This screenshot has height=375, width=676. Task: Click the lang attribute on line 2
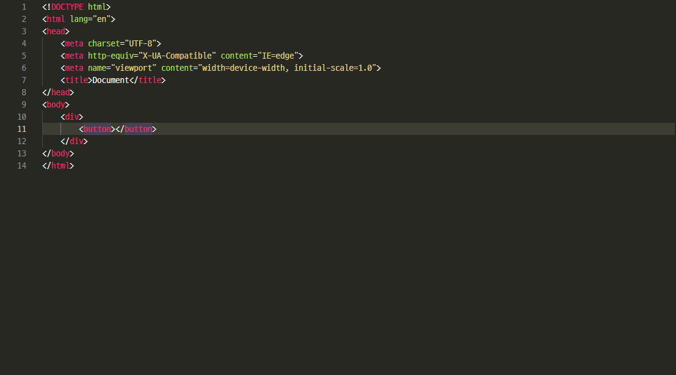79,19
